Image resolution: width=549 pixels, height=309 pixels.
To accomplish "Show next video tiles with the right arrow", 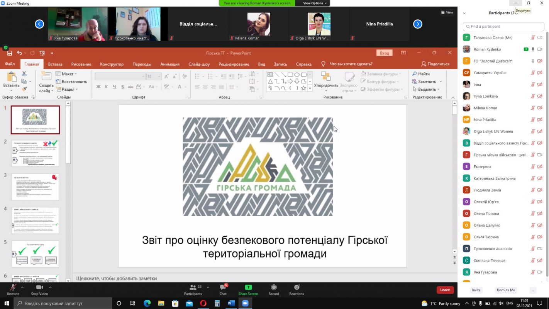I will (418, 24).
